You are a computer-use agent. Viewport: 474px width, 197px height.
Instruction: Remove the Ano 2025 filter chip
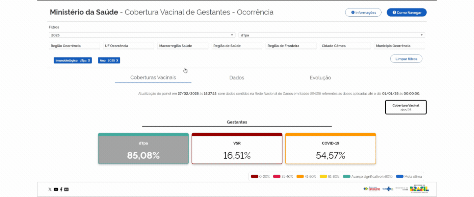(117, 60)
